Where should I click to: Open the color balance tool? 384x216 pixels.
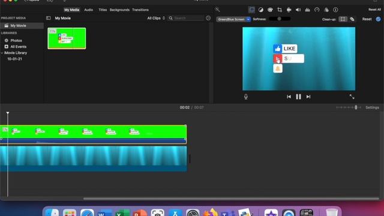pyautogui.click(x=261, y=10)
